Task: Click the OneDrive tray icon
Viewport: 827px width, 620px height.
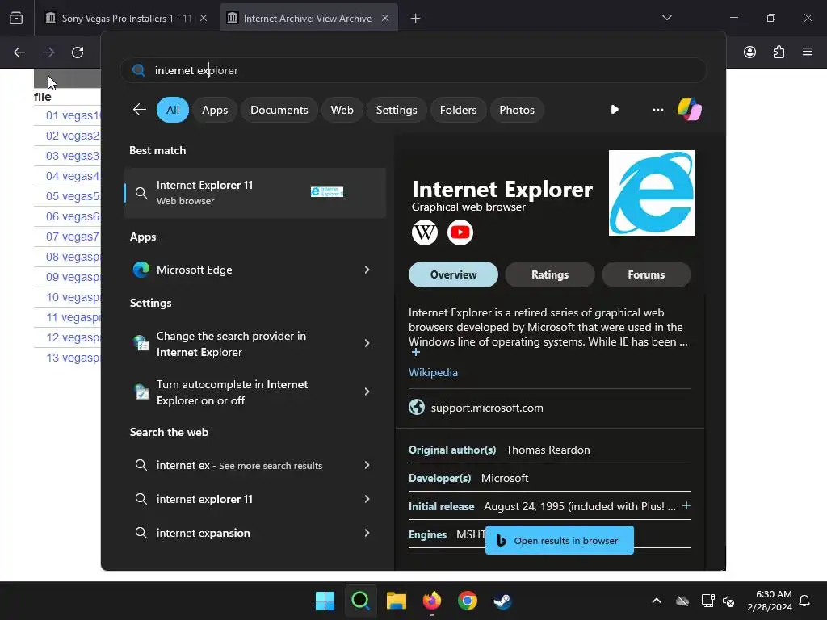Action: point(682,601)
